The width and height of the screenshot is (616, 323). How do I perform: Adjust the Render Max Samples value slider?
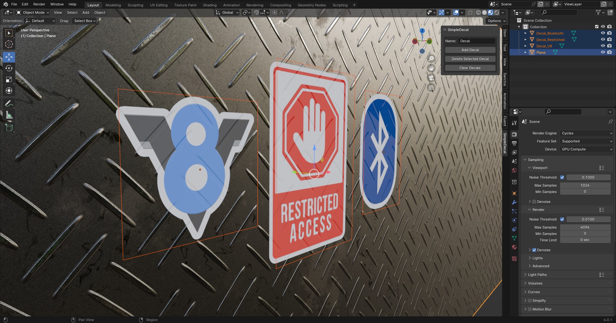585,227
